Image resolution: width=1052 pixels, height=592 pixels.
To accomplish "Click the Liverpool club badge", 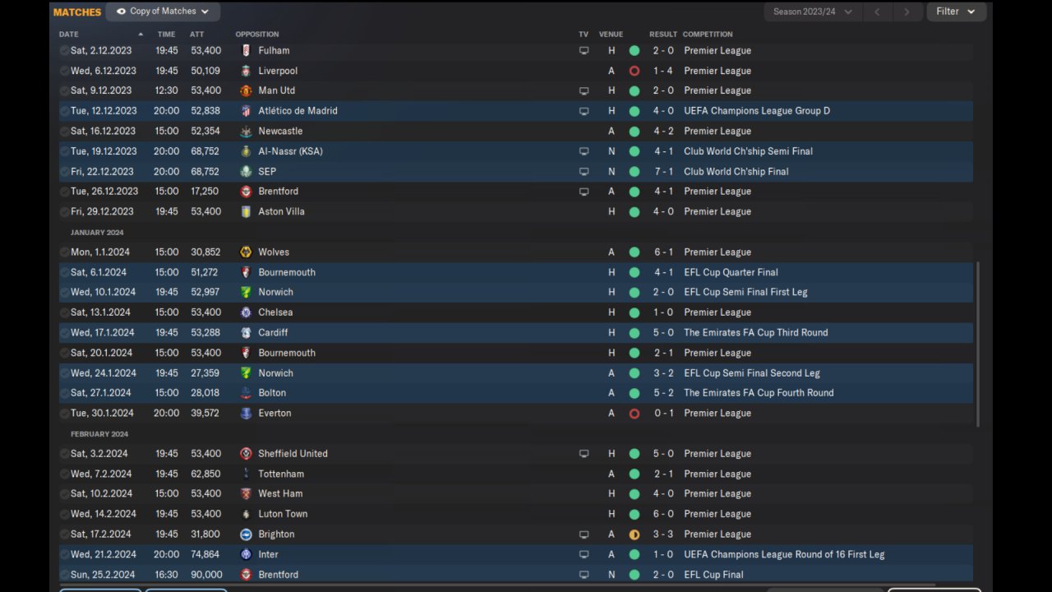I will pos(246,71).
